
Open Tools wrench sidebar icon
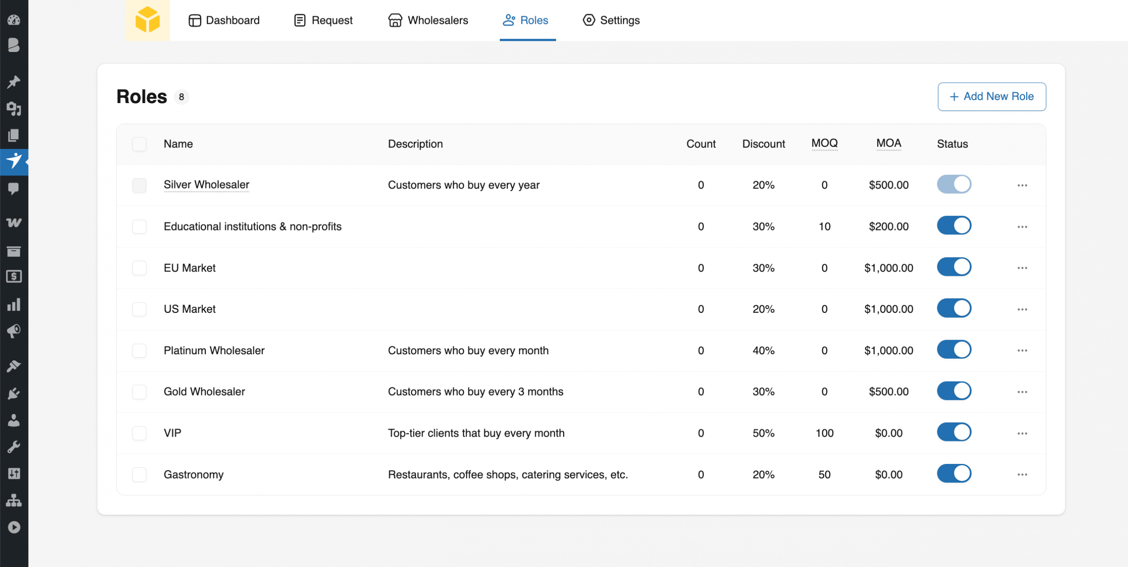(x=14, y=447)
